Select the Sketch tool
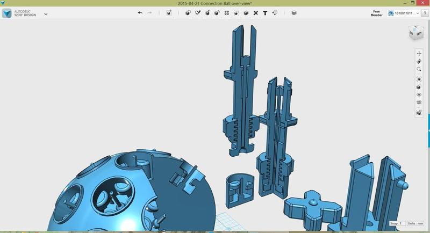 (x=198, y=13)
